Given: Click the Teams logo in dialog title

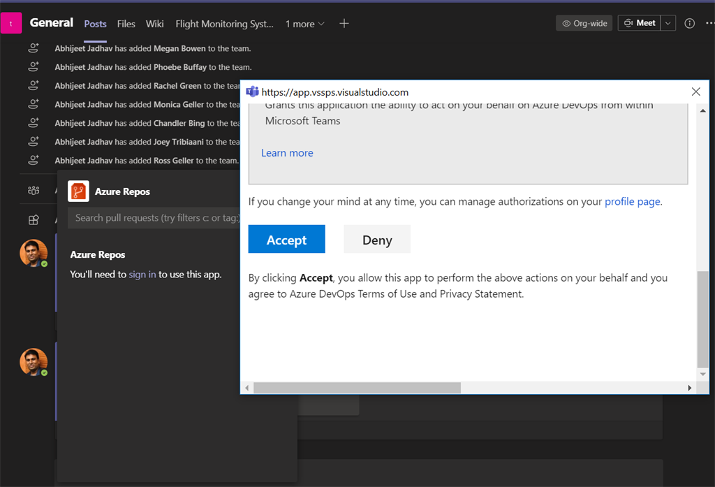Looking at the screenshot, I should pos(252,92).
